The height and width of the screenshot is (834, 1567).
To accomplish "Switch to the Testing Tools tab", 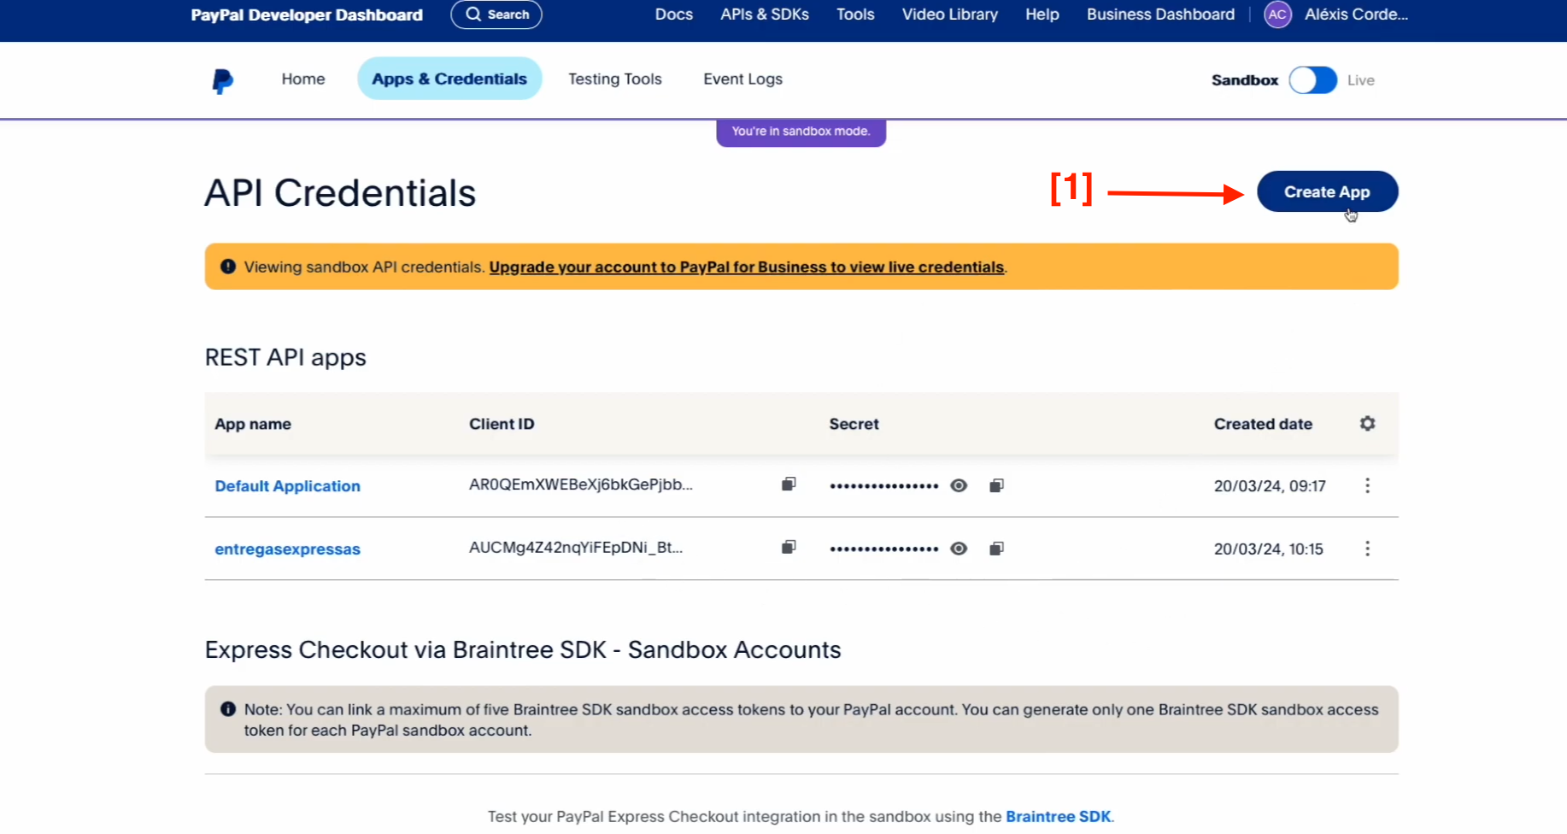I will tap(614, 79).
